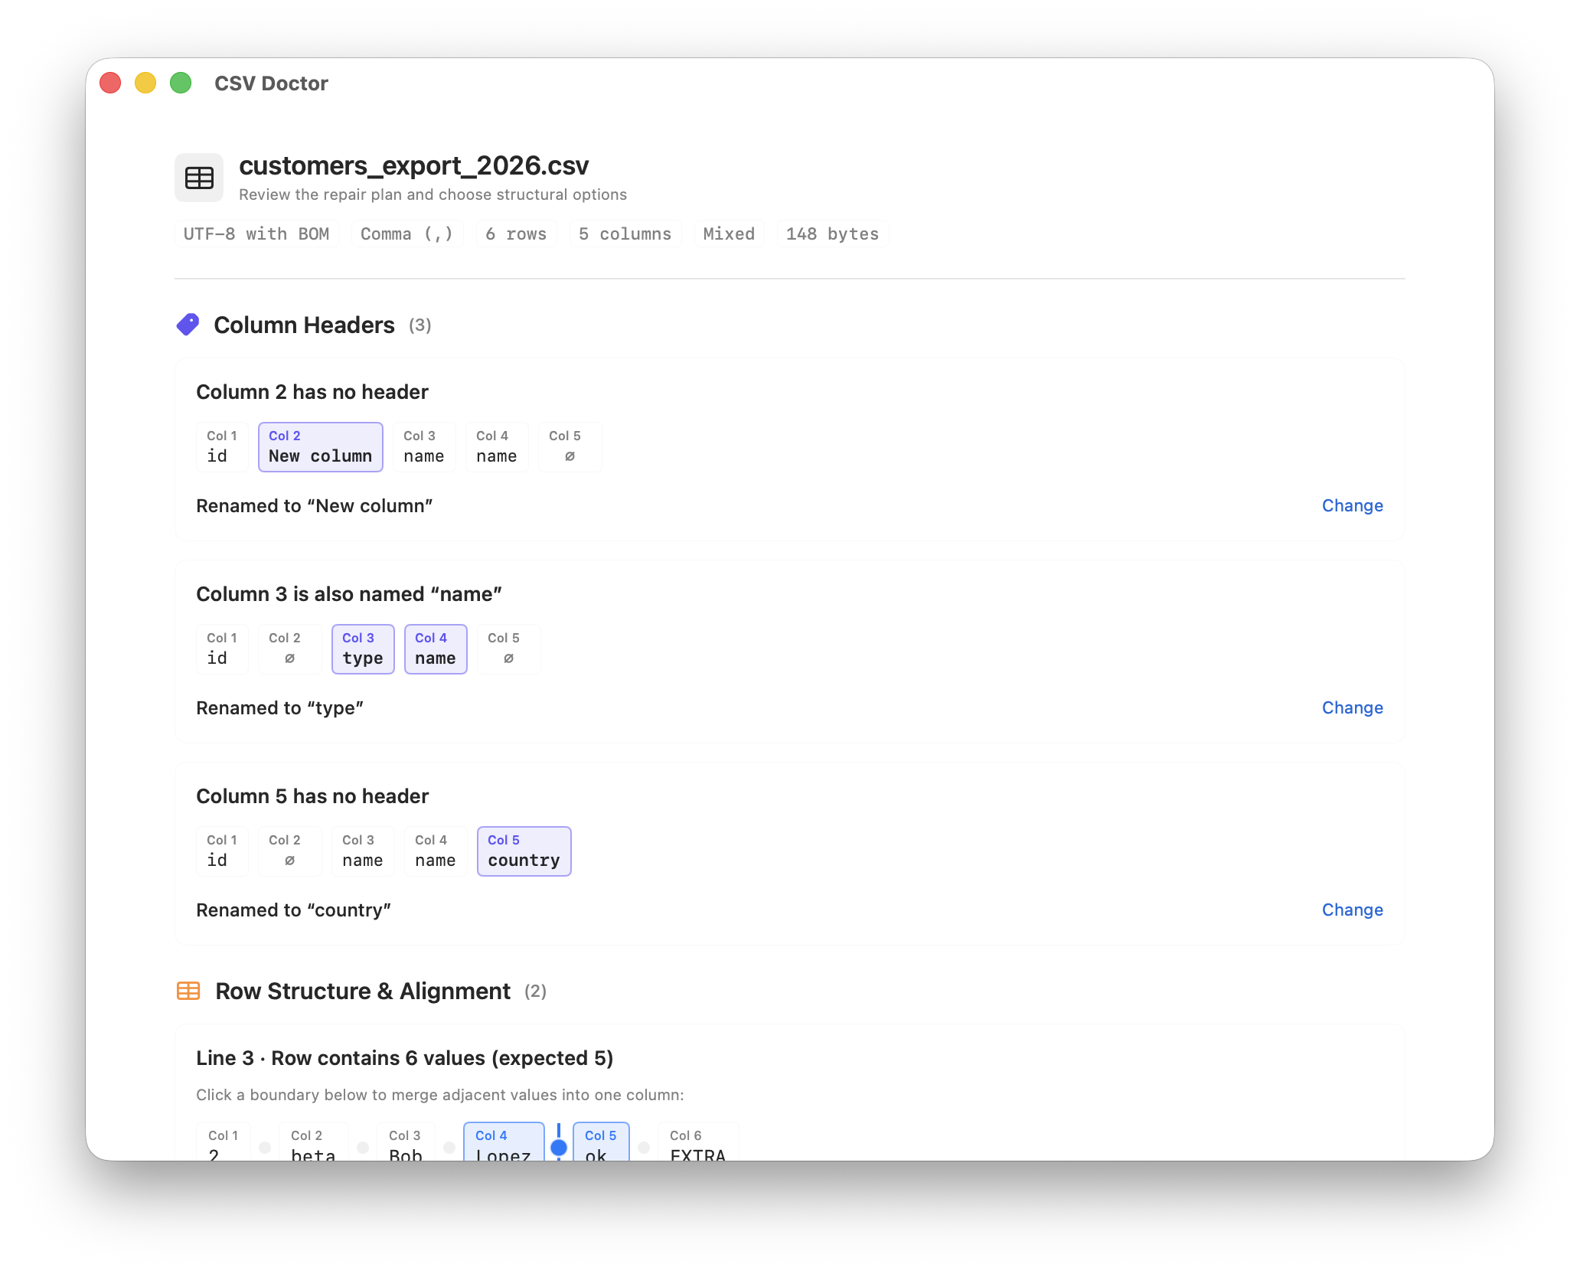Click the Col 4 Lopez value chip
Image resolution: width=1580 pixels, height=1274 pixels.
pyautogui.click(x=504, y=1142)
